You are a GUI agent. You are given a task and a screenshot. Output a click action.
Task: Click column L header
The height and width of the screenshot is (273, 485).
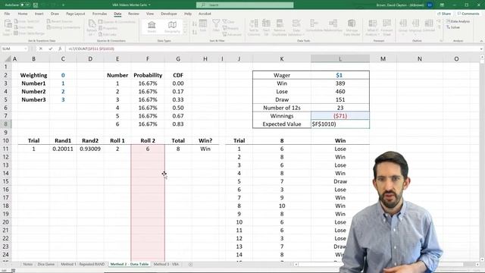(x=340, y=59)
